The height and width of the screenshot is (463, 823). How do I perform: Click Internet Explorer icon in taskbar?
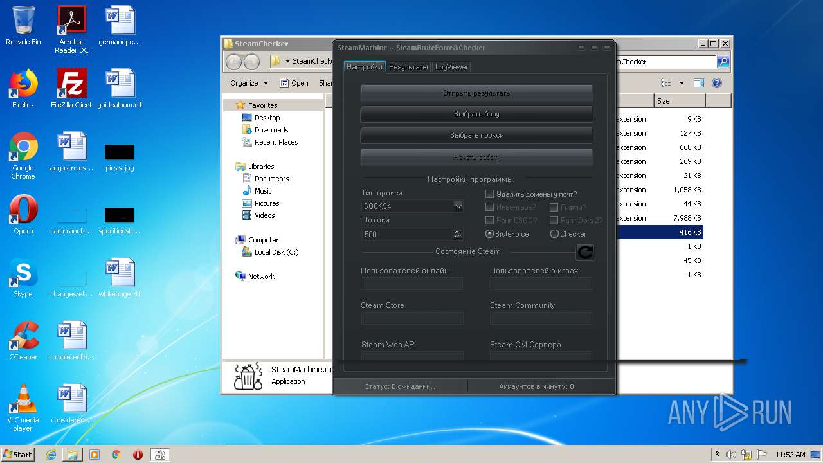(x=51, y=455)
